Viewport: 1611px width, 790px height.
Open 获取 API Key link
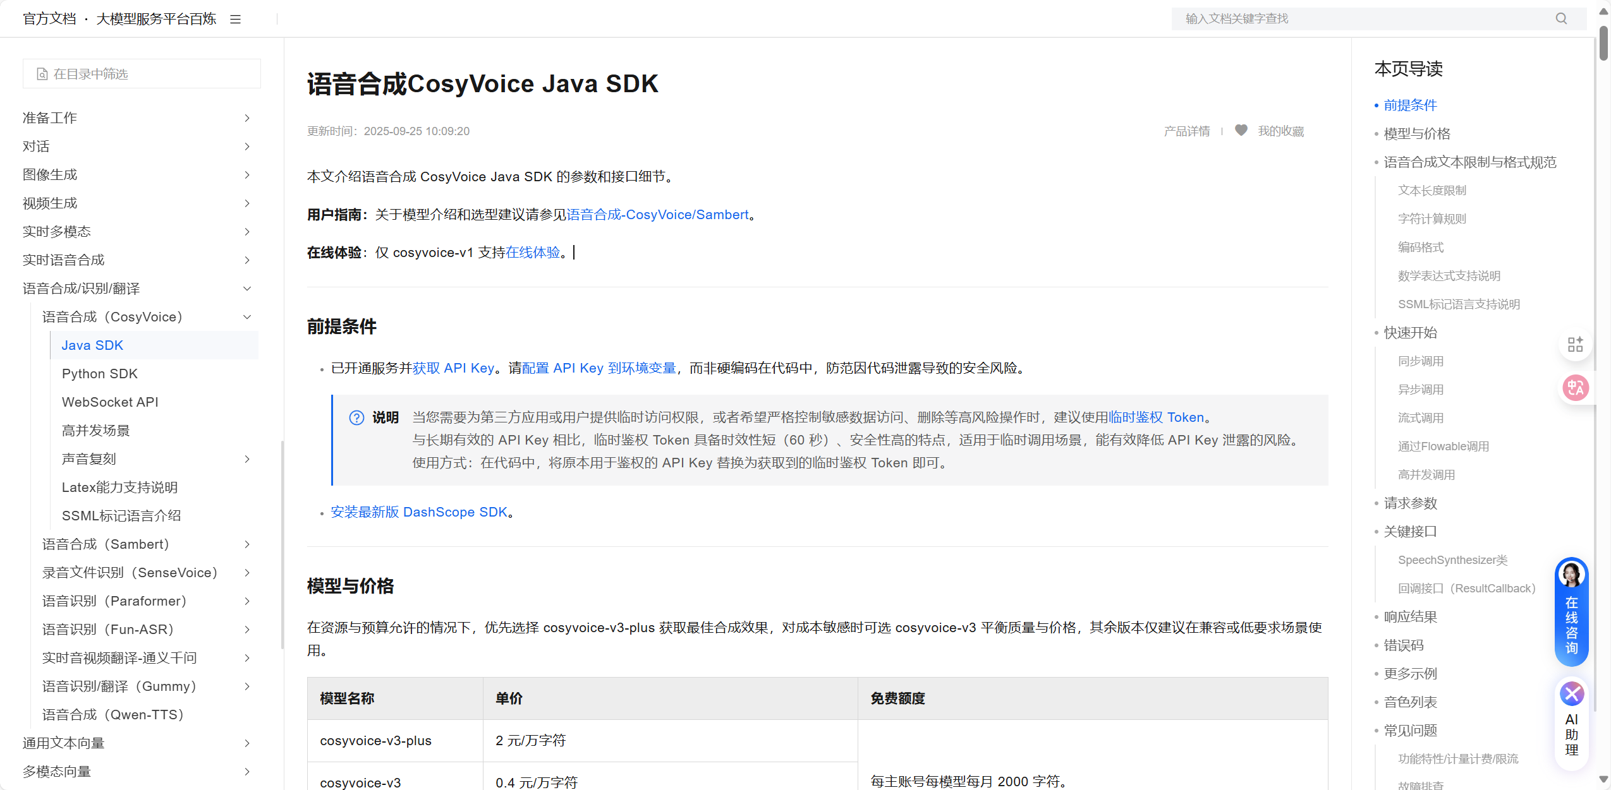pyautogui.click(x=453, y=368)
